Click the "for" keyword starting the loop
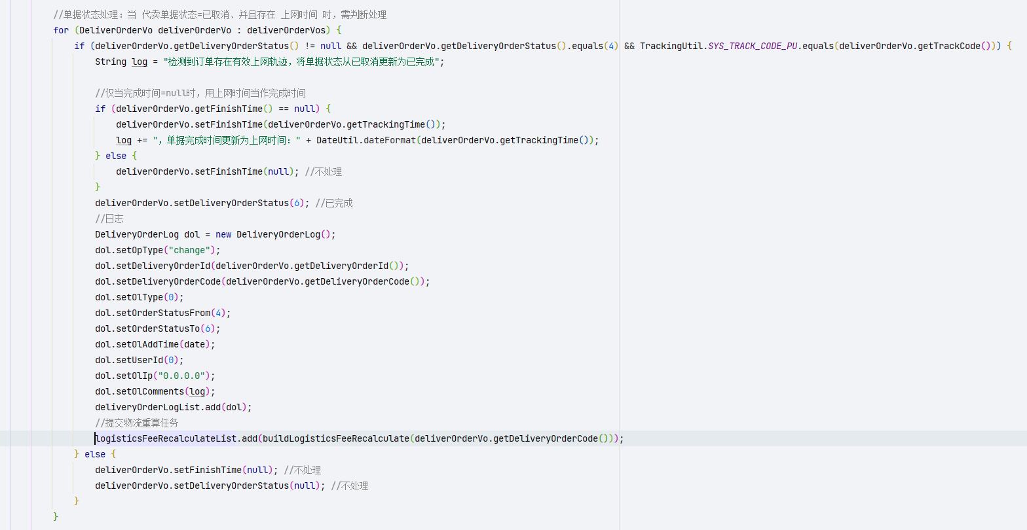The width and height of the screenshot is (1027, 530). coord(61,30)
